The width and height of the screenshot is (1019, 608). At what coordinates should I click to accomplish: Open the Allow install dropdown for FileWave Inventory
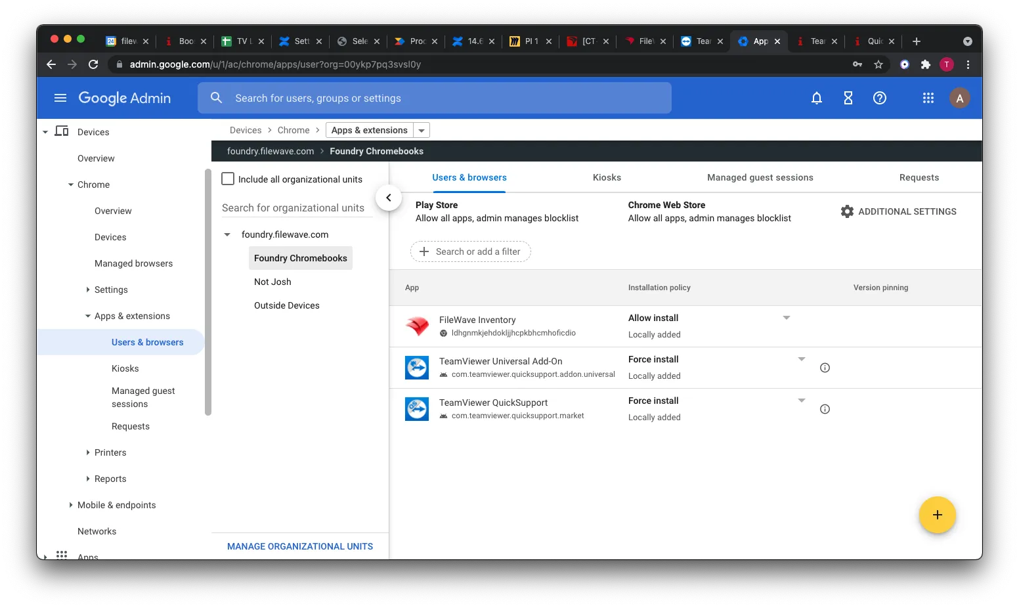[x=786, y=318]
